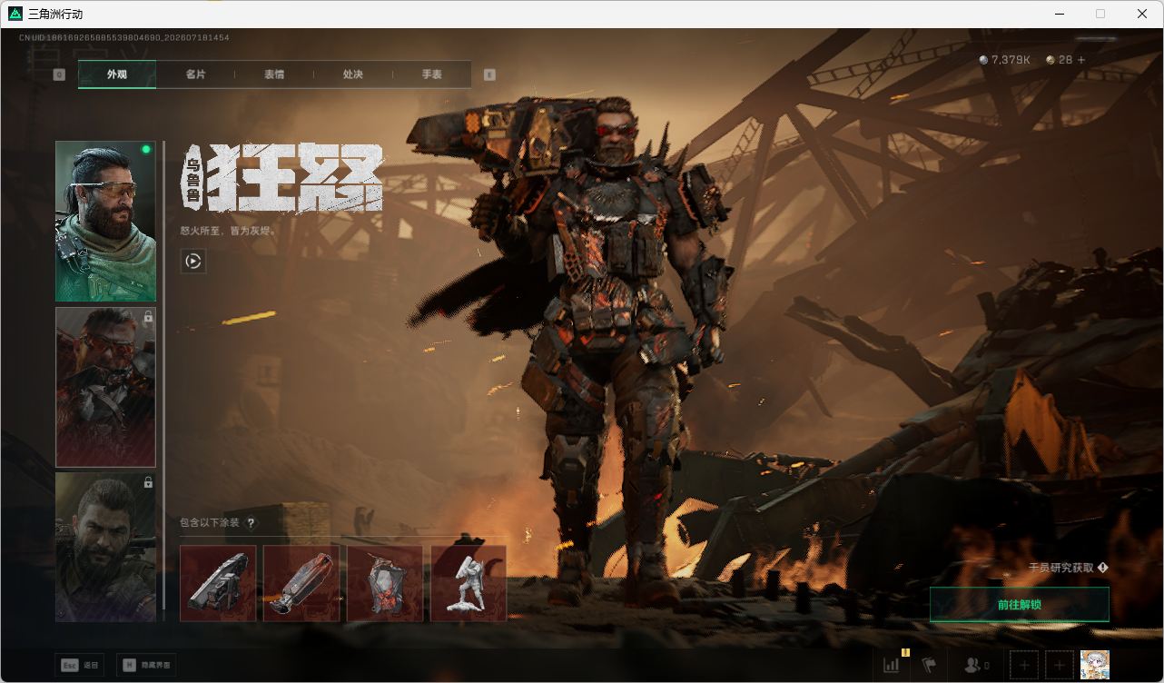Select the locked red-goggles 狂怒 skin thumbnail
This screenshot has width=1164, height=683.
105,387
